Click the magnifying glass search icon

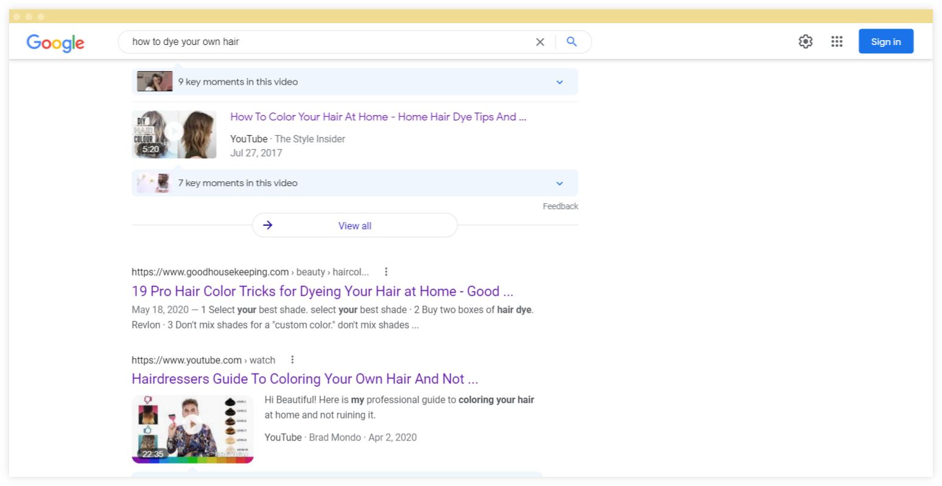point(572,41)
